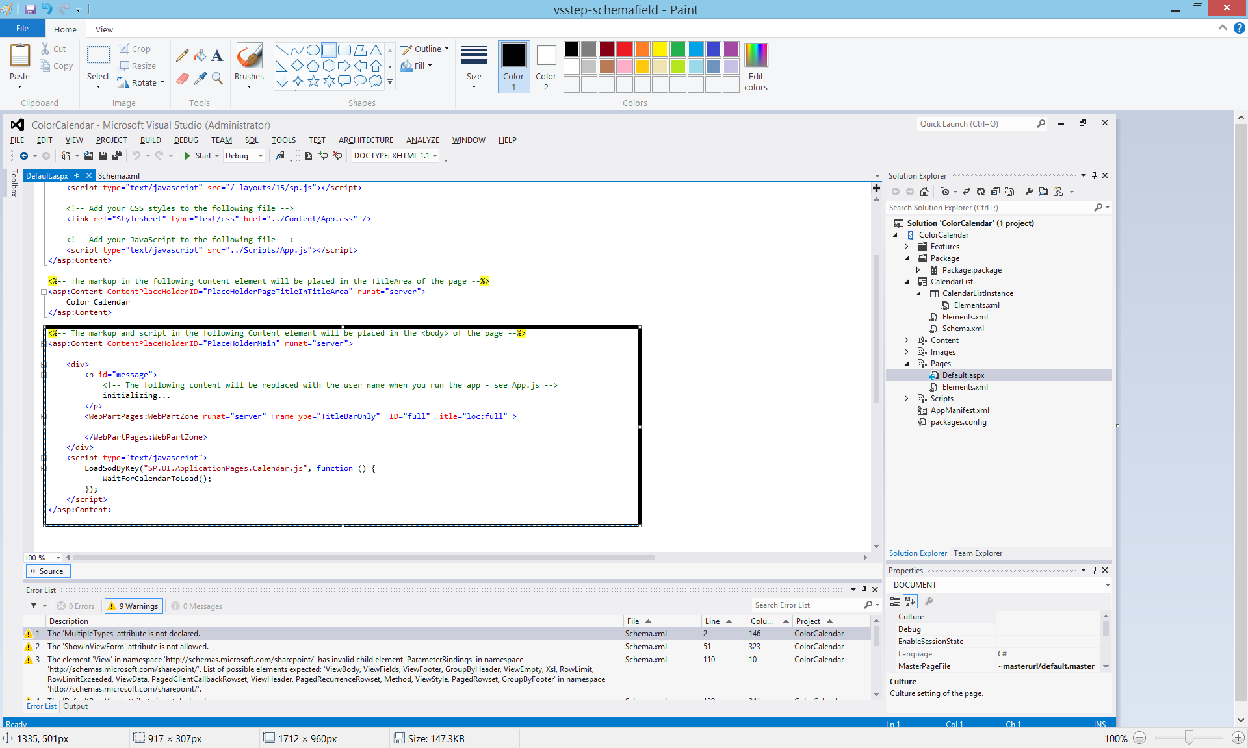This screenshot has height=748, width=1248.
Task: Choose the five-point star shape
Action: (x=313, y=81)
